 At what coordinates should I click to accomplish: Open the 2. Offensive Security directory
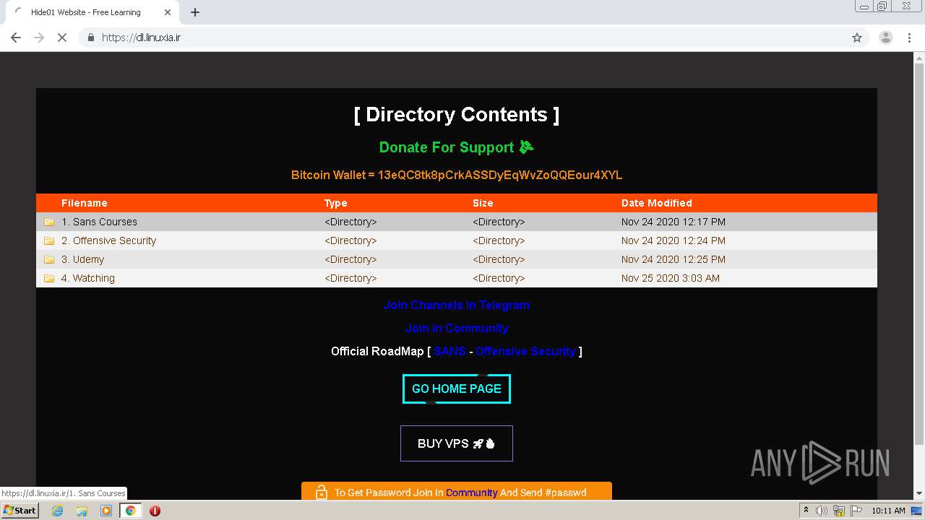[x=108, y=240]
